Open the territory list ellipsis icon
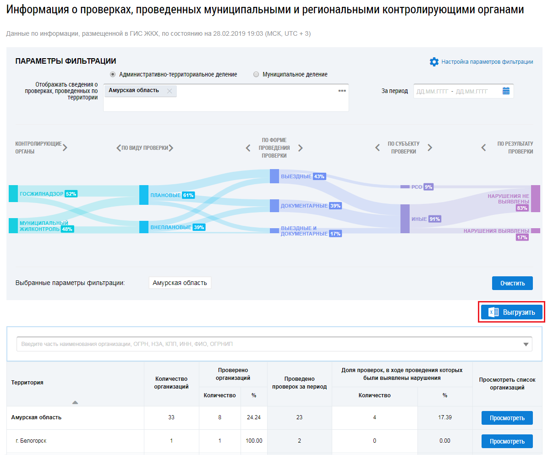The height and width of the screenshot is (455, 548). tap(342, 91)
